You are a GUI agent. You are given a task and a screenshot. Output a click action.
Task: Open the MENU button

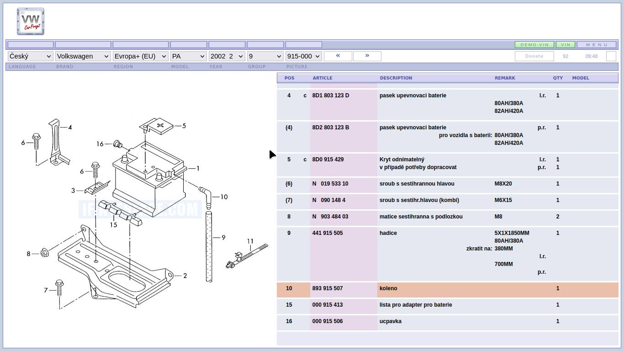click(x=597, y=45)
